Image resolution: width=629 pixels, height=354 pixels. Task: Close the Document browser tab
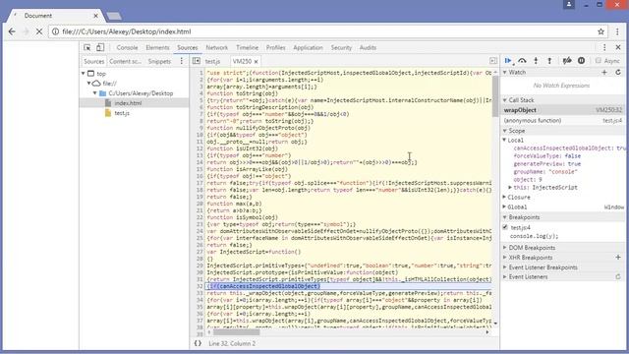(x=96, y=16)
